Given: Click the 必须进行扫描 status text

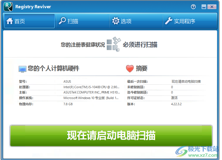Looking at the screenshot, I should pos(140,45).
